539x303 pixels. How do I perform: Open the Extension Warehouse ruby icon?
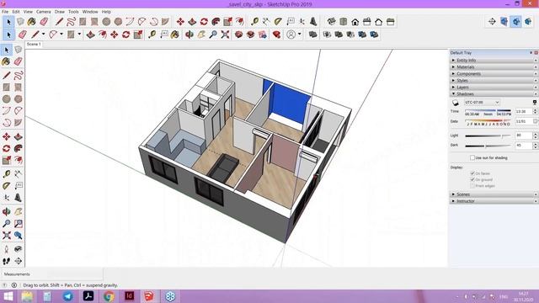(276, 35)
